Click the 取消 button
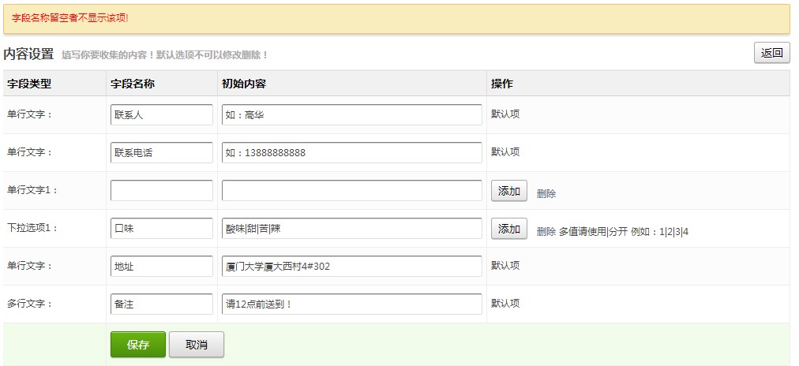 pyautogui.click(x=196, y=345)
